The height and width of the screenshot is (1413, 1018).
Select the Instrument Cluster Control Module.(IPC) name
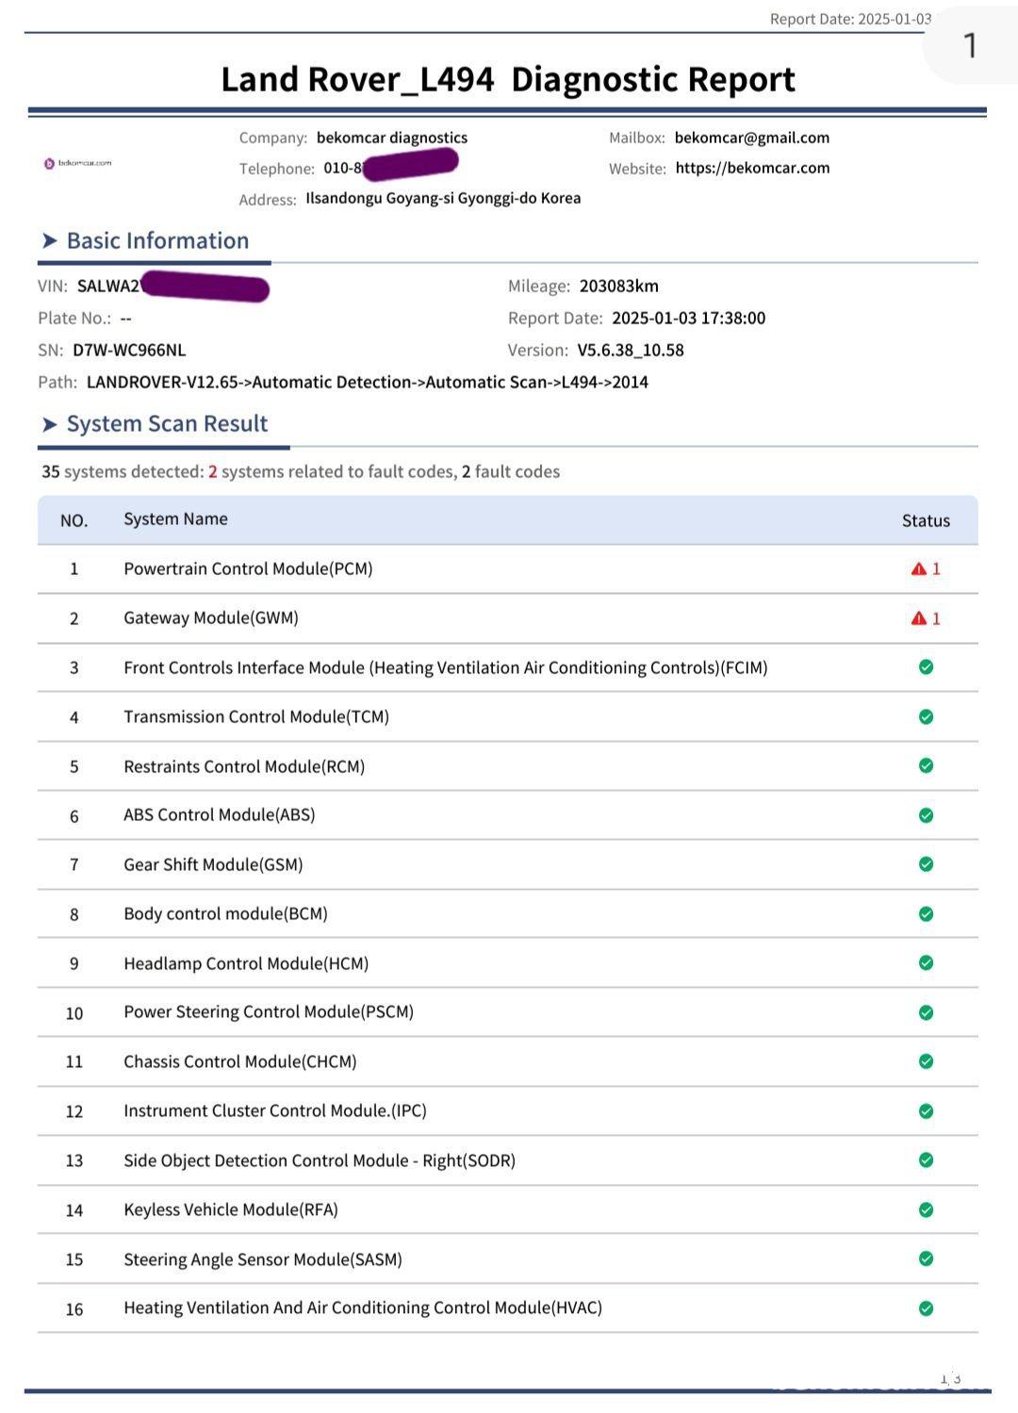coord(275,1110)
